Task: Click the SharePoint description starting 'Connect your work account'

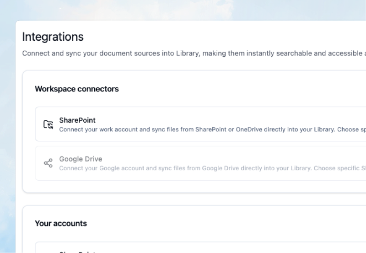Action: [213, 129]
